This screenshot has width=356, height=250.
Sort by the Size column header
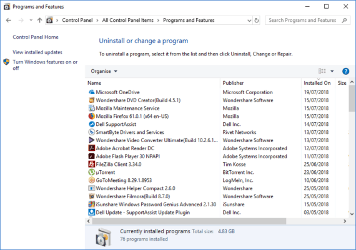click(x=342, y=83)
